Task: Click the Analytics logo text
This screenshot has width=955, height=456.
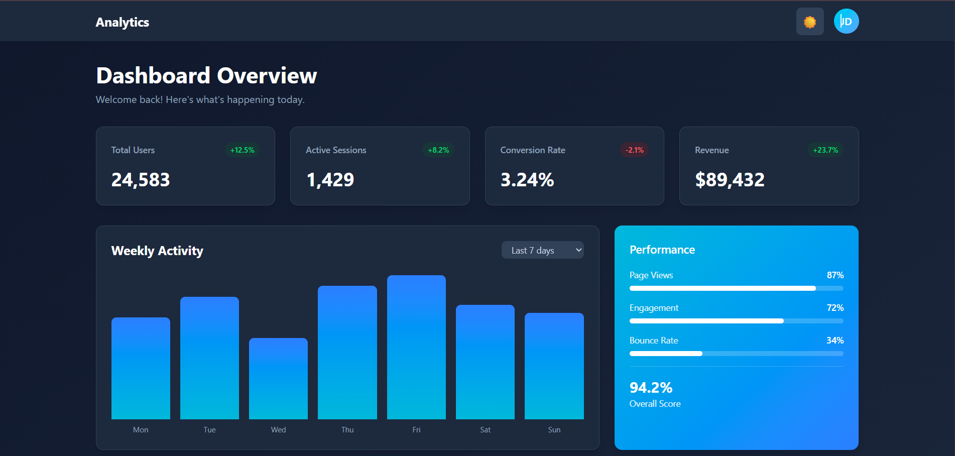Action: tap(122, 22)
